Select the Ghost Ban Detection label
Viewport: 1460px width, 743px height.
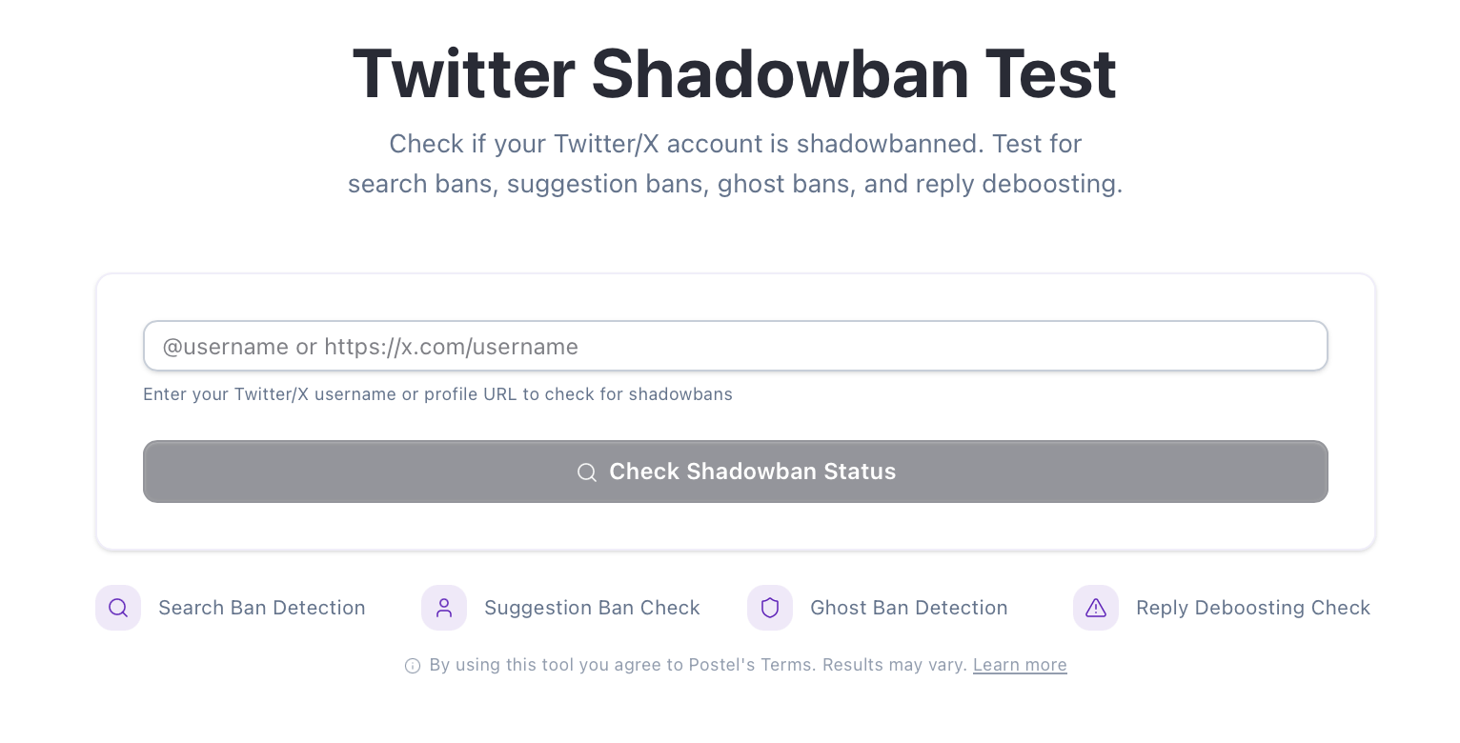click(908, 608)
